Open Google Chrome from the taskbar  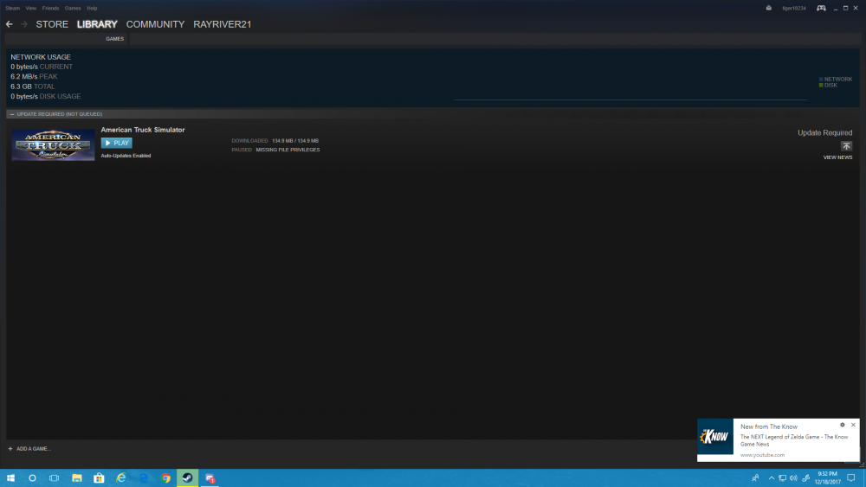click(x=165, y=477)
